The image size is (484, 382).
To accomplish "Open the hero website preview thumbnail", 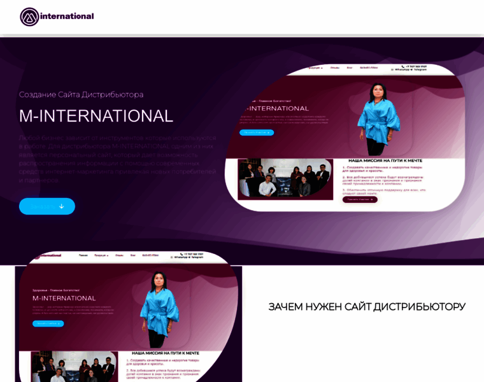I will tap(345, 138).
